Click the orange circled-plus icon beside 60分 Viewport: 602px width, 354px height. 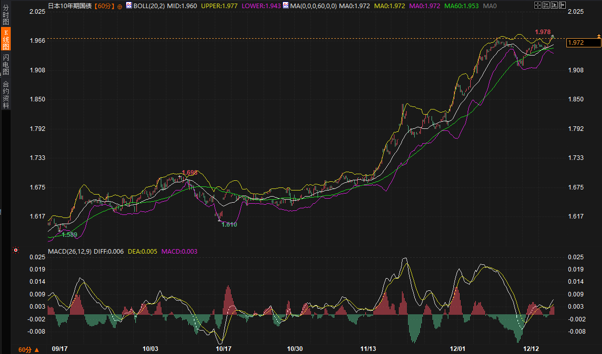(120, 6)
